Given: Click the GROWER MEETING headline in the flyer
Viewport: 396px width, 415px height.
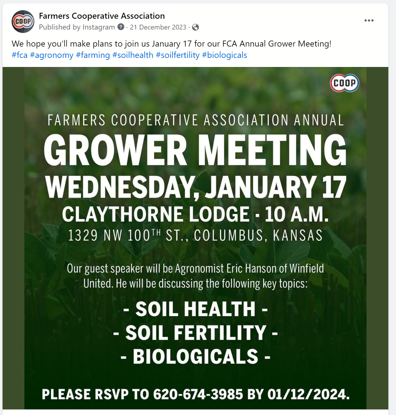Looking at the screenshot, I should click(x=195, y=150).
